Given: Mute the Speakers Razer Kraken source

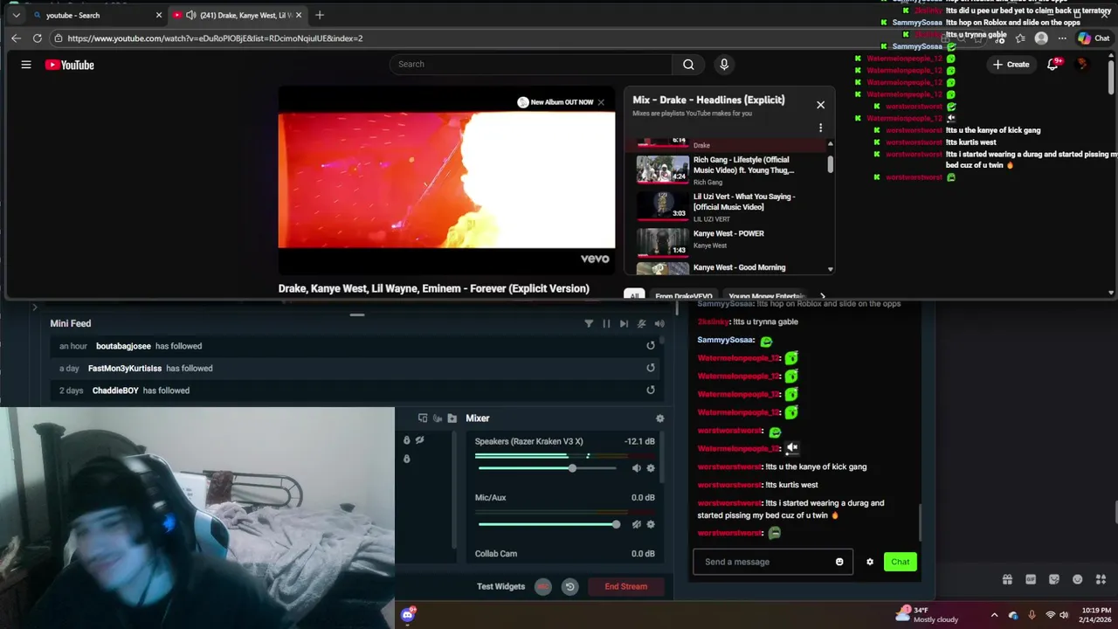Looking at the screenshot, I should pyautogui.click(x=636, y=468).
